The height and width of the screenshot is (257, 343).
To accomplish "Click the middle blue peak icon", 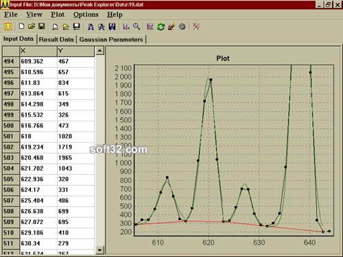I will [102, 27].
